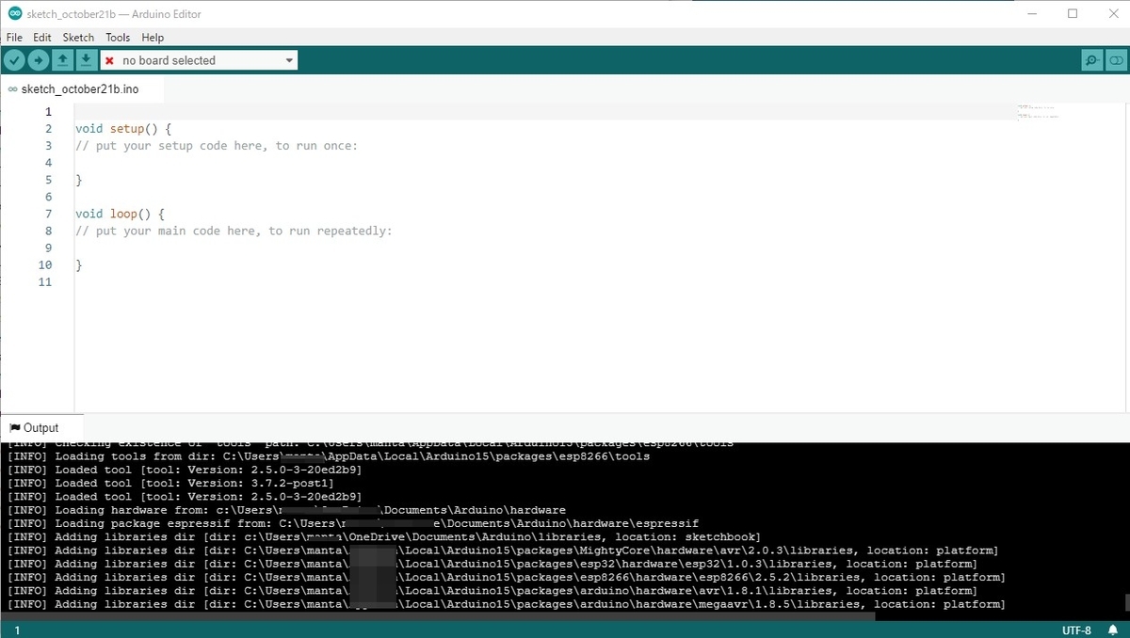Select the Output panel tab

[34, 427]
